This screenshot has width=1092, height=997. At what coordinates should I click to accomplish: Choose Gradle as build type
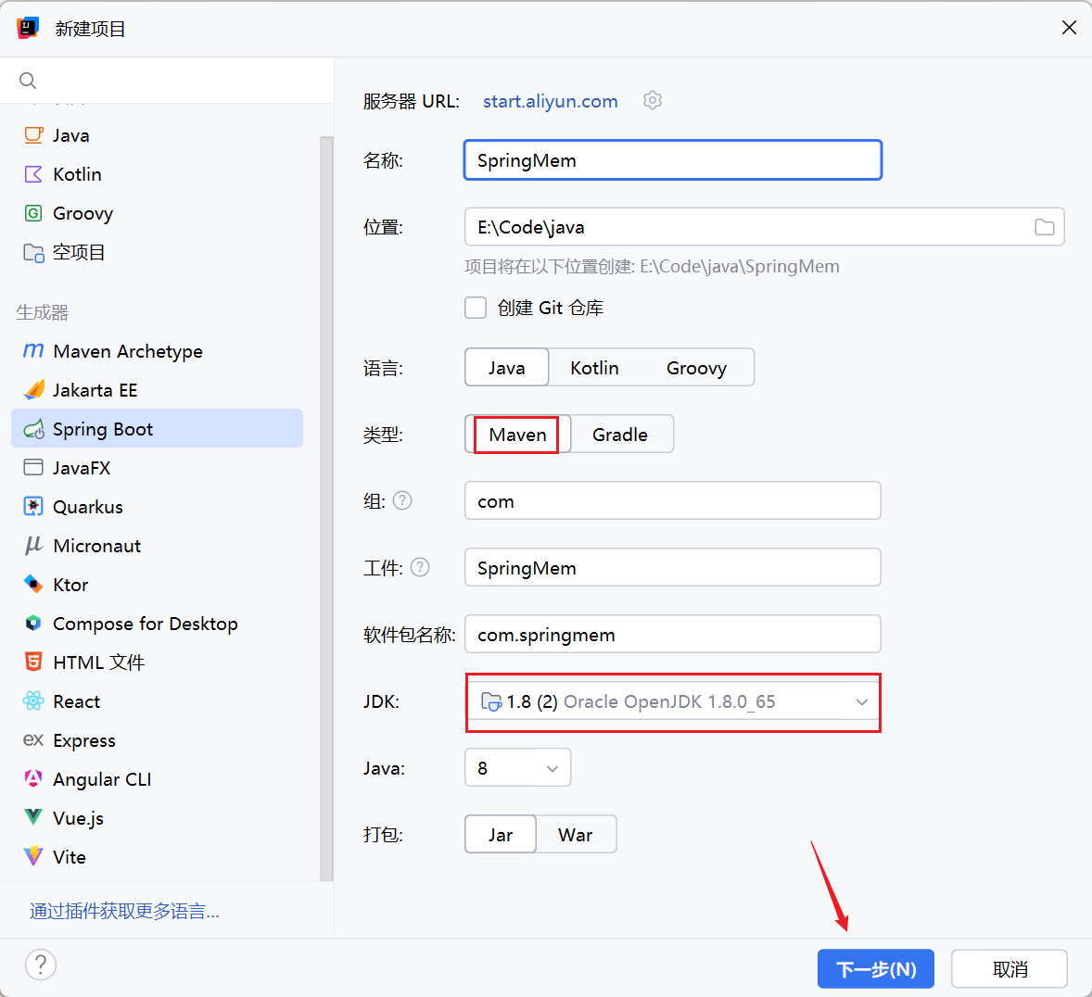620,435
